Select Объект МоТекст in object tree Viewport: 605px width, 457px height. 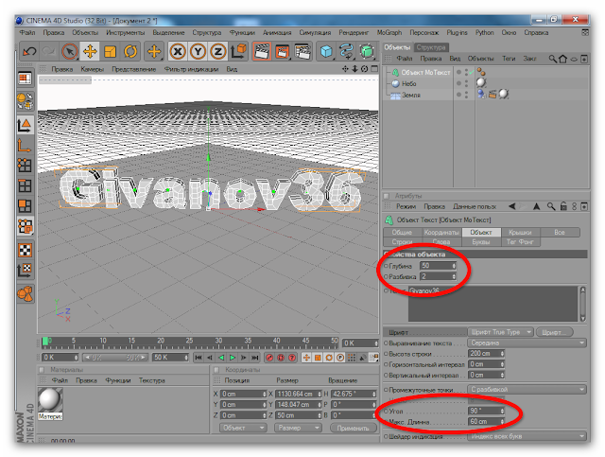(425, 72)
